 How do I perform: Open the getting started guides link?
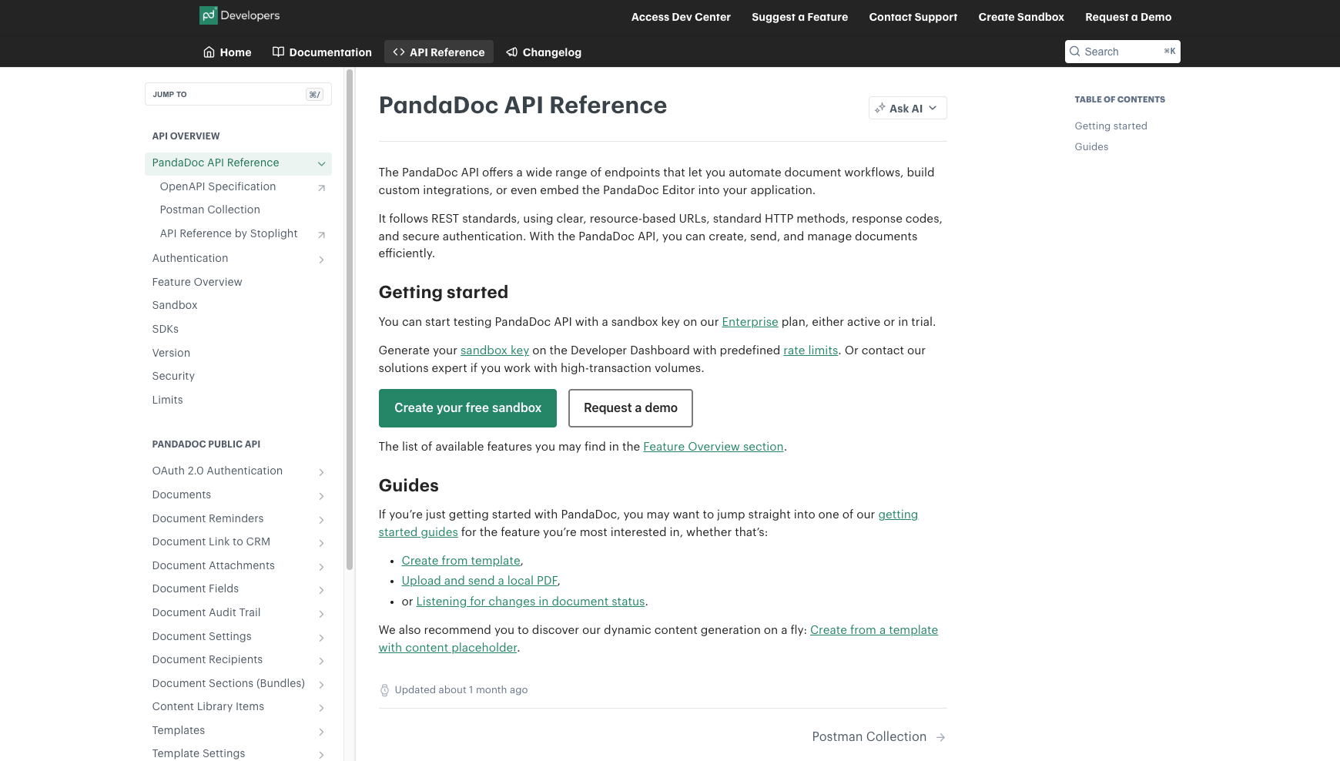click(x=898, y=515)
